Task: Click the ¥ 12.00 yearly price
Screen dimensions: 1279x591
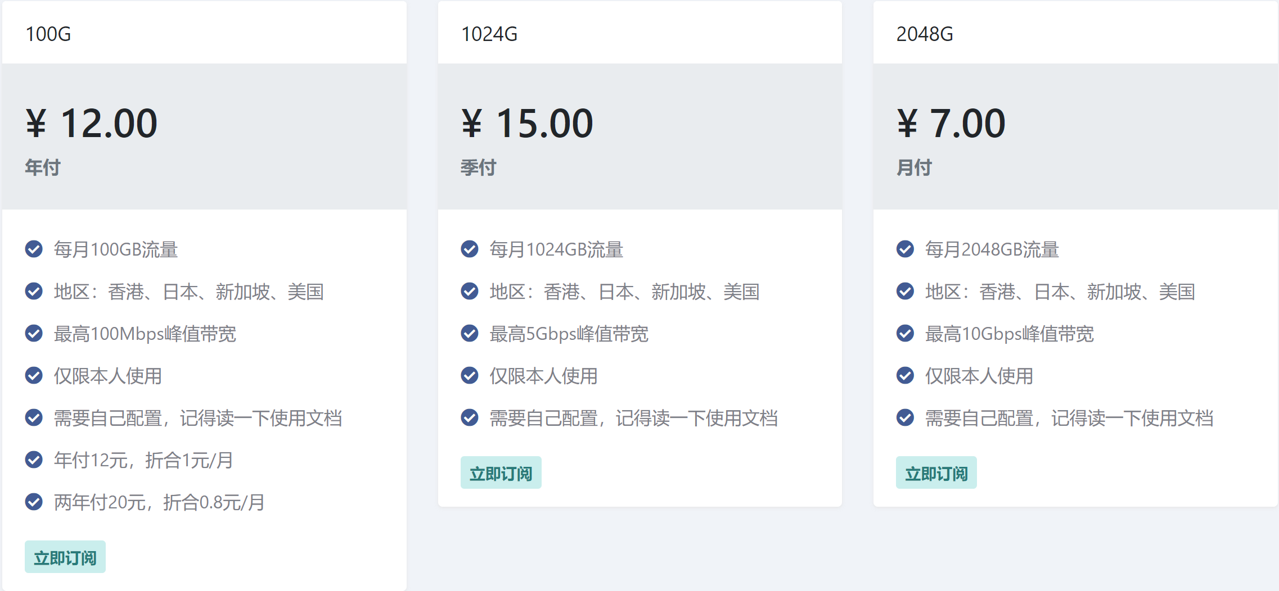Action: pos(92,124)
